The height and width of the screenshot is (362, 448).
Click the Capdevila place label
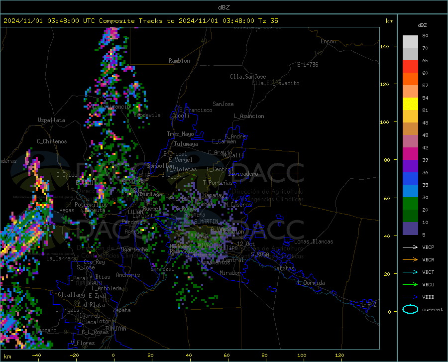pos(147,115)
